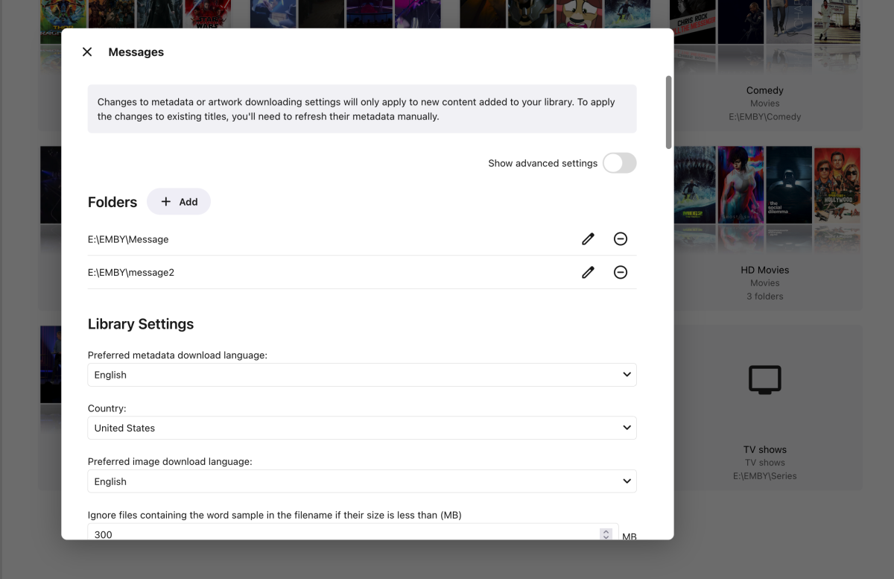Dismiss the Messages dialog with the X

tap(87, 51)
